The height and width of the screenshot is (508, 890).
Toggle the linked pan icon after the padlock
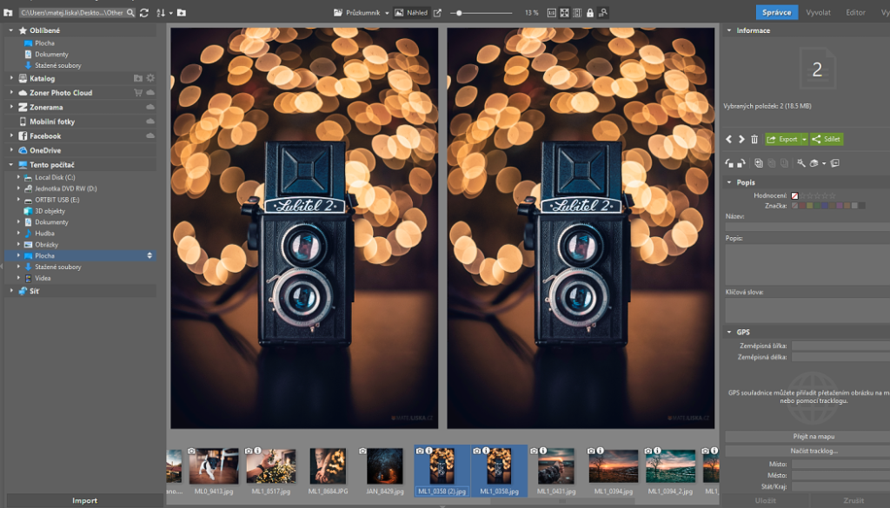(x=603, y=12)
